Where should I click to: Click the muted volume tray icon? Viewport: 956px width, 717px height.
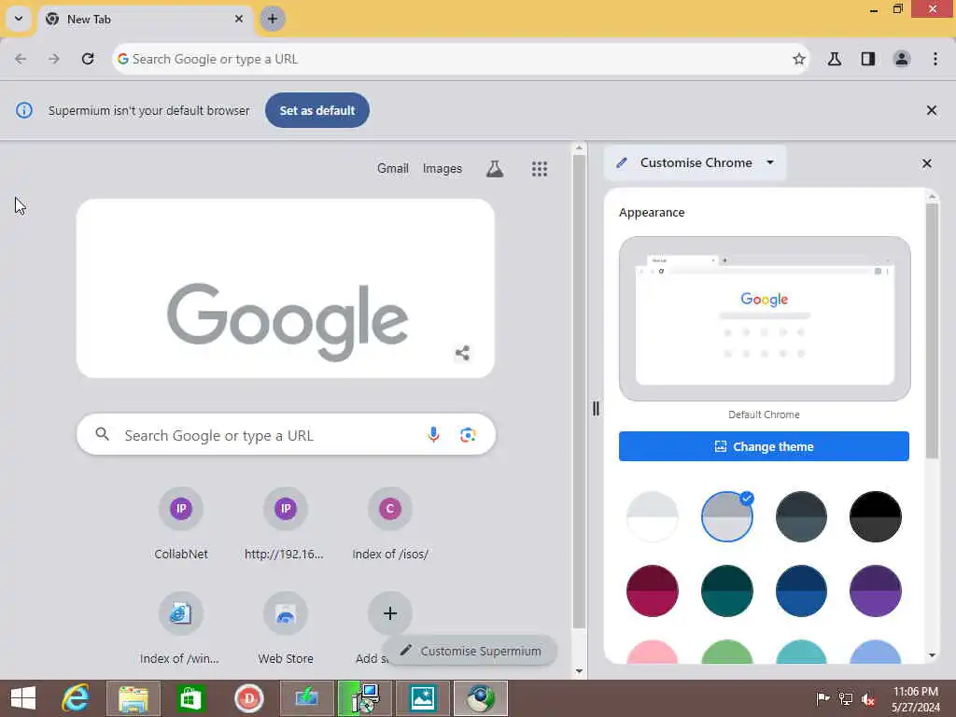(x=868, y=699)
